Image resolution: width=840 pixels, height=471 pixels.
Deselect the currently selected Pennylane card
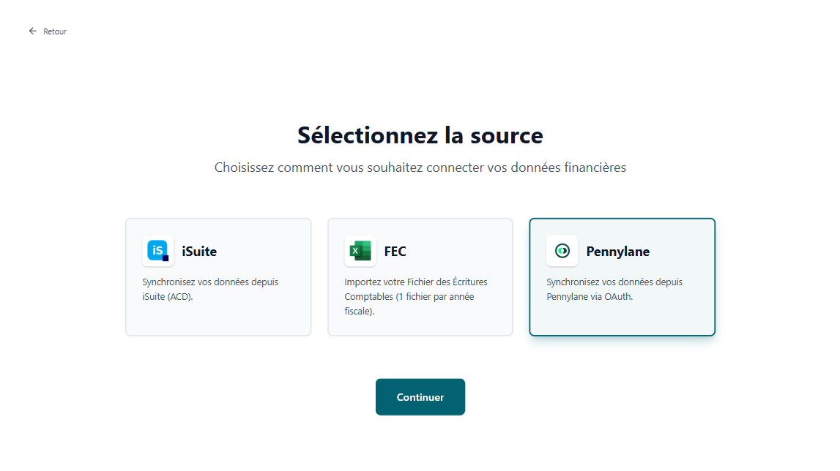(x=622, y=276)
